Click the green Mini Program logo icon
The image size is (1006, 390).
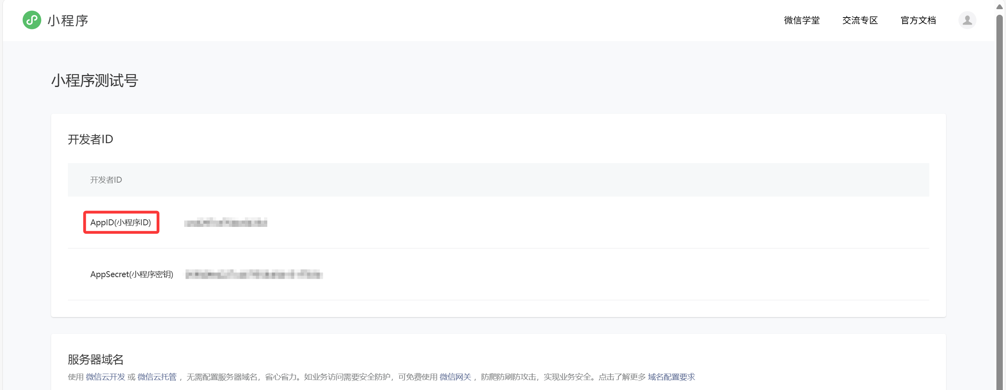[32, 20]
